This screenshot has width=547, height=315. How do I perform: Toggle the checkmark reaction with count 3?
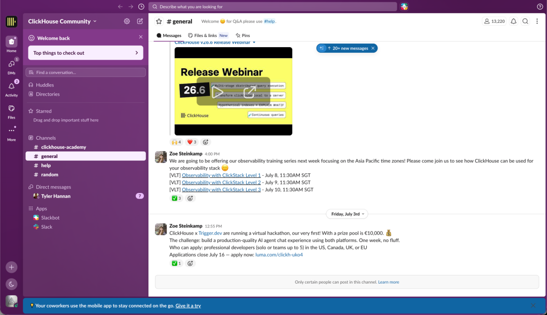tap(176, 198)
